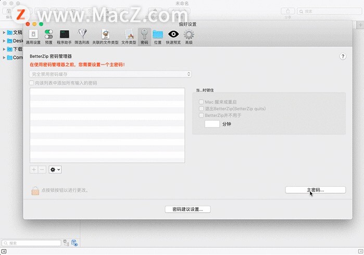This screenshot has height=255, width=364.
Task: Click the blue file preview eye icon
Action: 74,243
